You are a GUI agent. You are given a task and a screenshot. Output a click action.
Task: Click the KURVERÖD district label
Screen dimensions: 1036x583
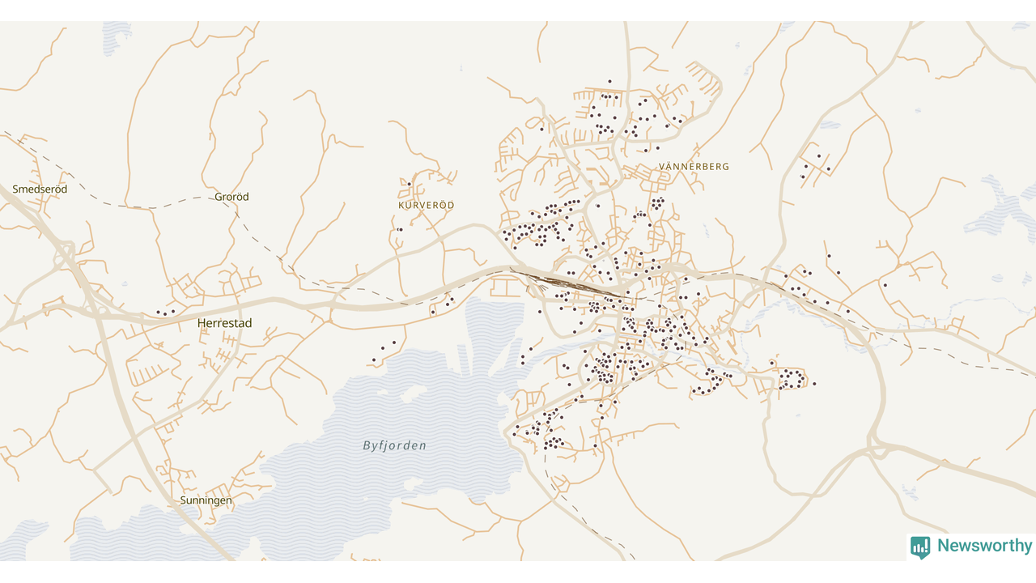point(427,206)
